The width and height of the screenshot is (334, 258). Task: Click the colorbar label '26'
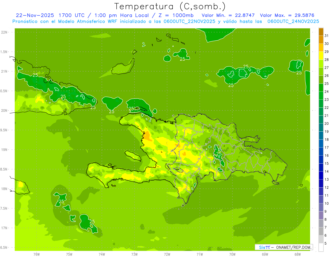pos(327,75)
